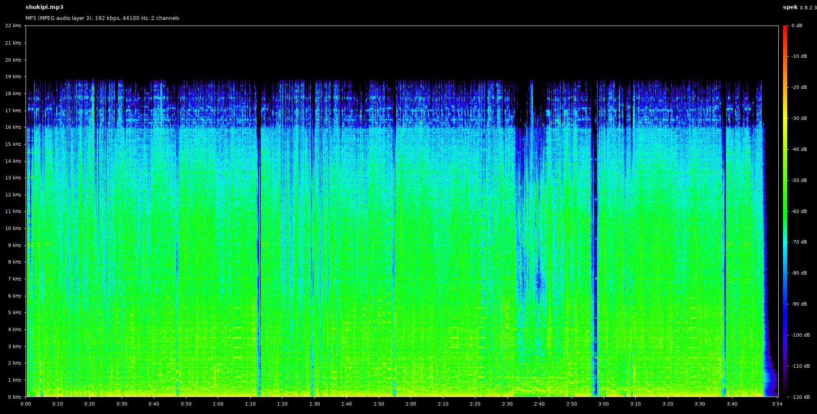The height and width of the screenshot is (414, 817).
Task: Click the spek version label
Action: 799,7
